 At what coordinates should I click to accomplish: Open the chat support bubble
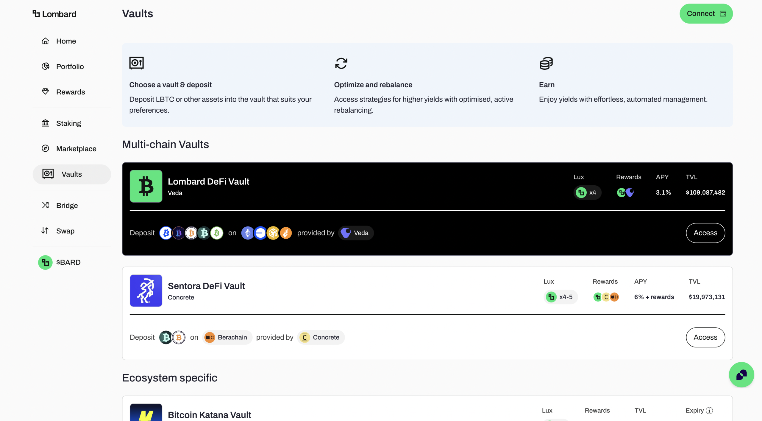coord(741,375)
